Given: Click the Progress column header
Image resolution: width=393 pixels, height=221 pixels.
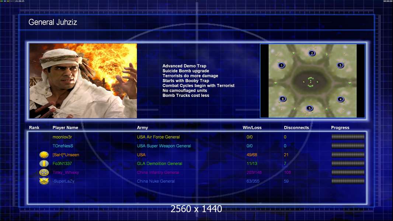Looking at the screenshot, I should click(x=340, y=128).
